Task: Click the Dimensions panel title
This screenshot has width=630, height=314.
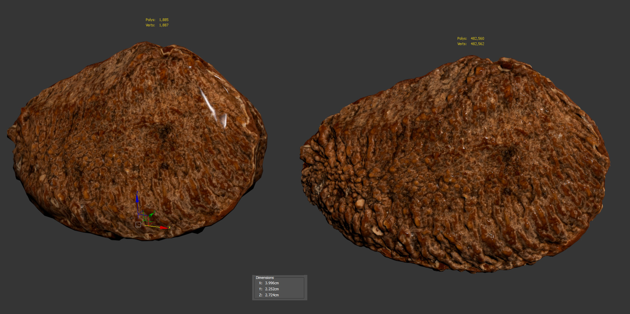Action: [265, 278]
